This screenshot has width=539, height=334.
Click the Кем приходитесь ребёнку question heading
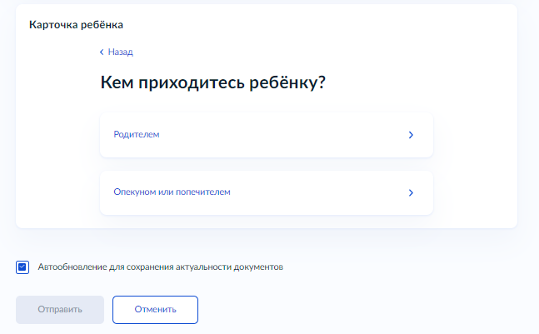[212, 83]
